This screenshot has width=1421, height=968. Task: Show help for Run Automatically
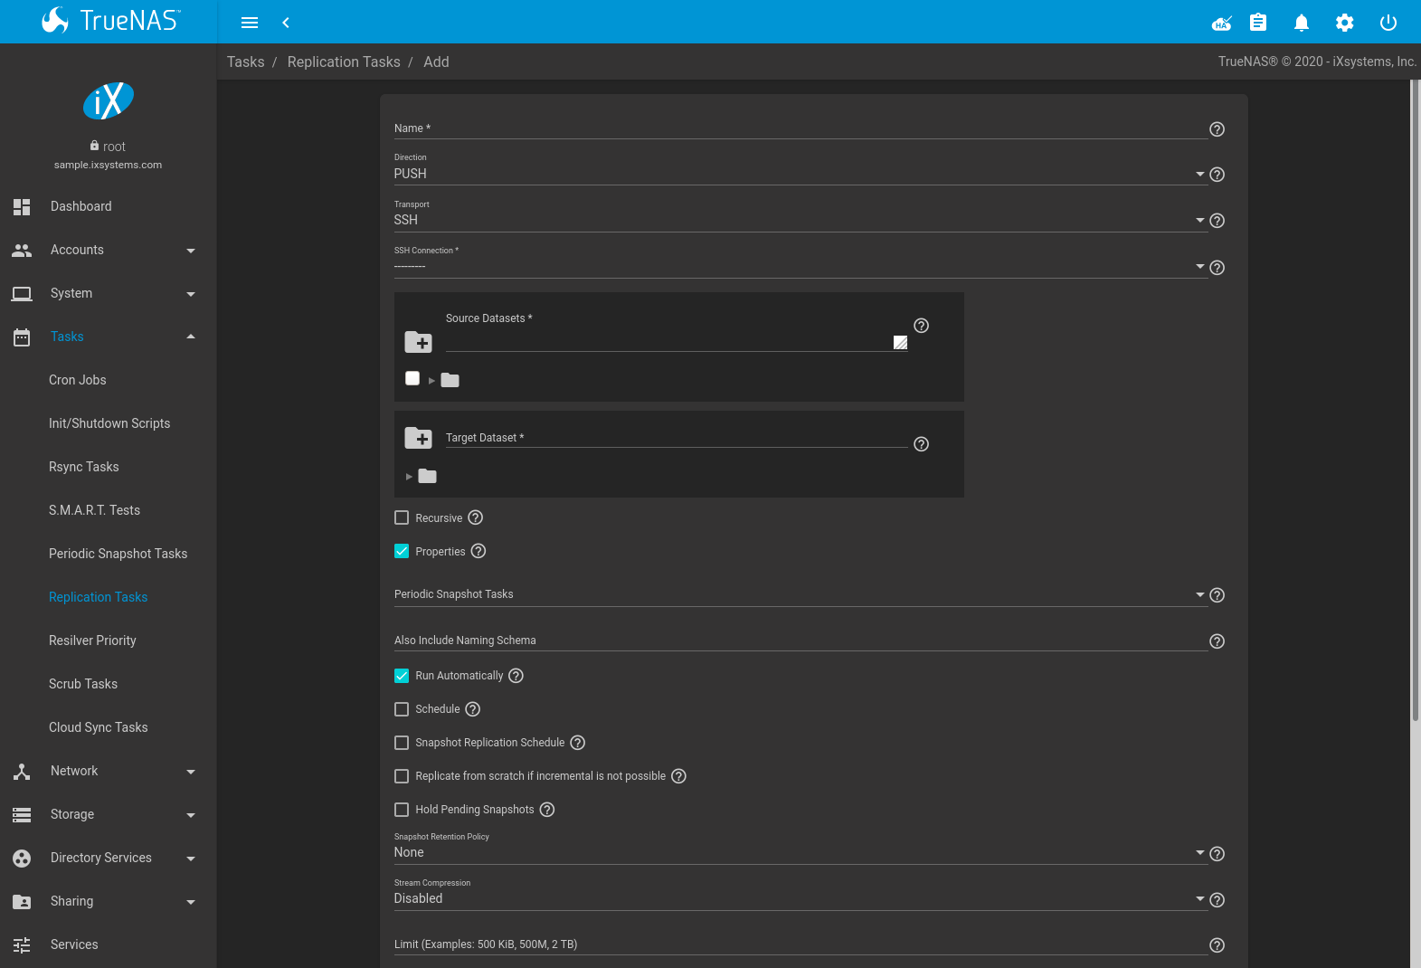coord(516,676)
